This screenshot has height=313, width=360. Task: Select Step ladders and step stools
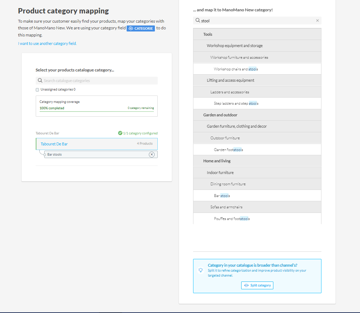[x=236, y=104]
